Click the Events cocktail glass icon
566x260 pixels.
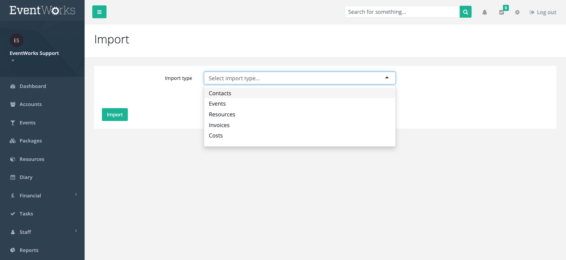coord(12,123)
